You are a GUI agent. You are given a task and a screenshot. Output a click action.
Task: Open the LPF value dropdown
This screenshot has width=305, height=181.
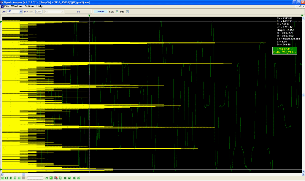(21, 12)
